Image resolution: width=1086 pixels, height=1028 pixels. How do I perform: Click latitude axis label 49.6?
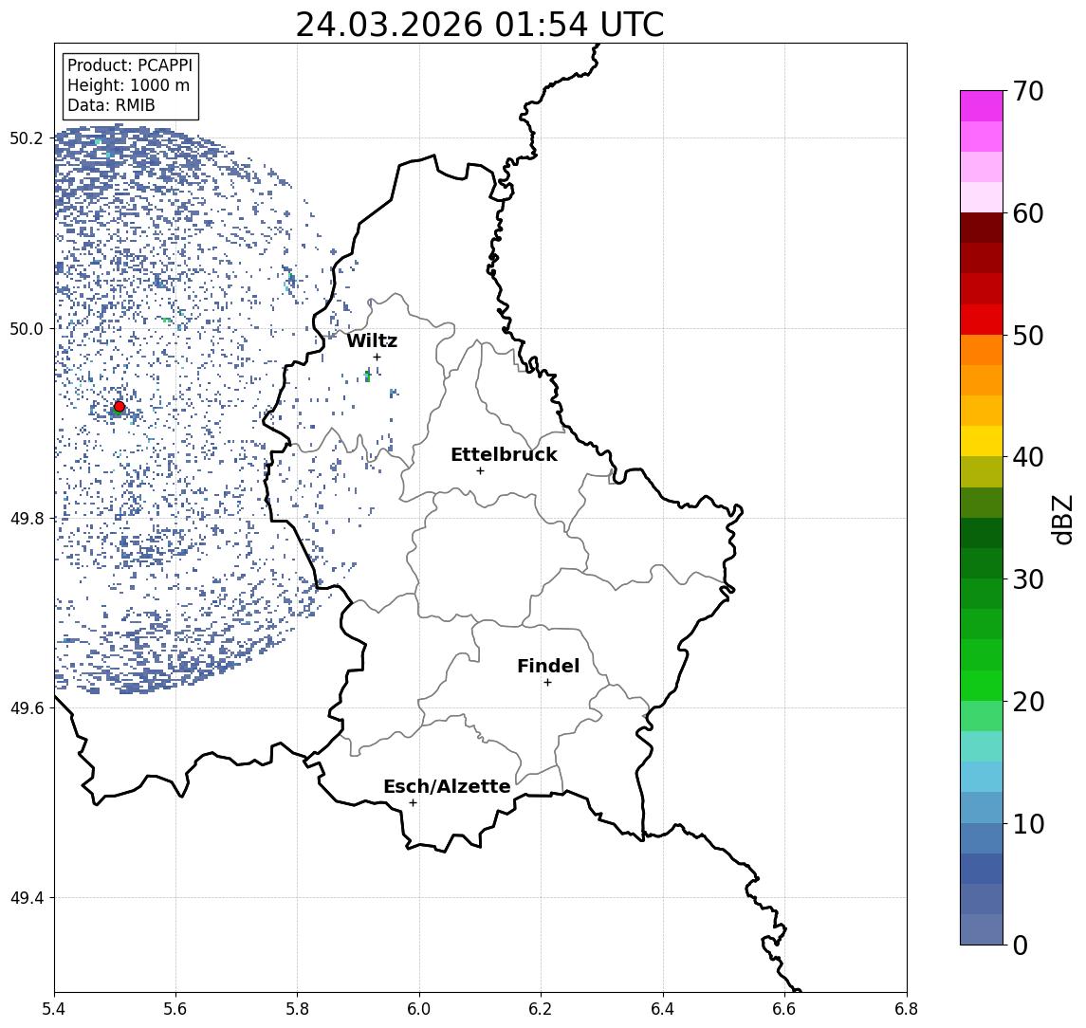(26, 708)
